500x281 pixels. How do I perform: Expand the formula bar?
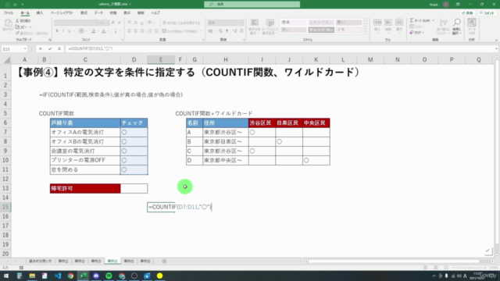pyautogui.click(x=497, y=48)
